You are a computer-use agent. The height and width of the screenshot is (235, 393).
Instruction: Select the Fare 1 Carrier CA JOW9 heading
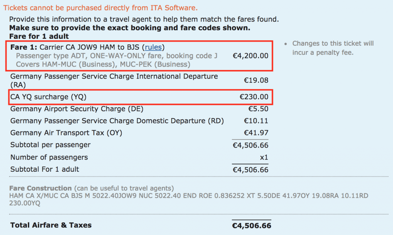tap(75, 48)
